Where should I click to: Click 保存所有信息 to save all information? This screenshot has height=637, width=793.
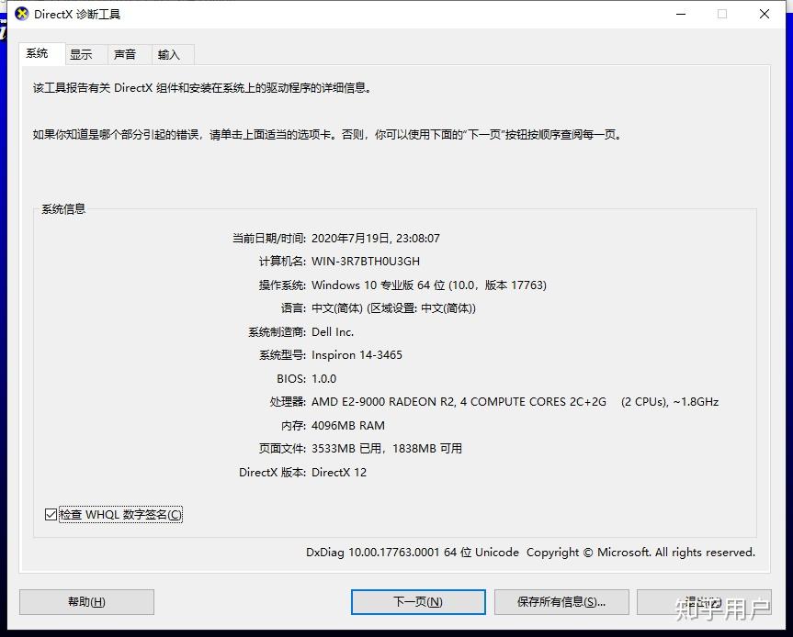click(x=561, y=601)
